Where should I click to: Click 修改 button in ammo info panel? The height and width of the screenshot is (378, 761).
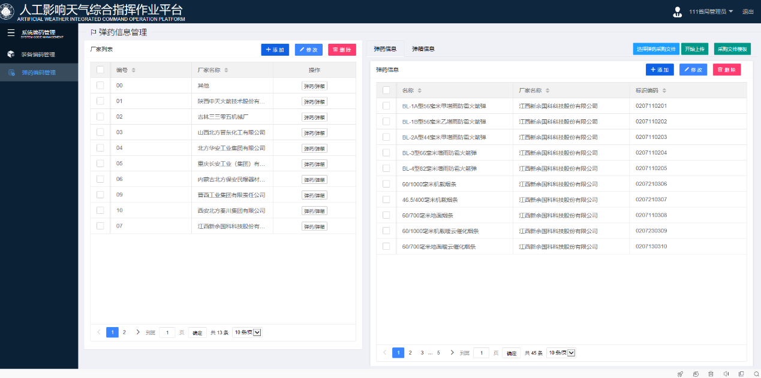(x=693, y=70)
